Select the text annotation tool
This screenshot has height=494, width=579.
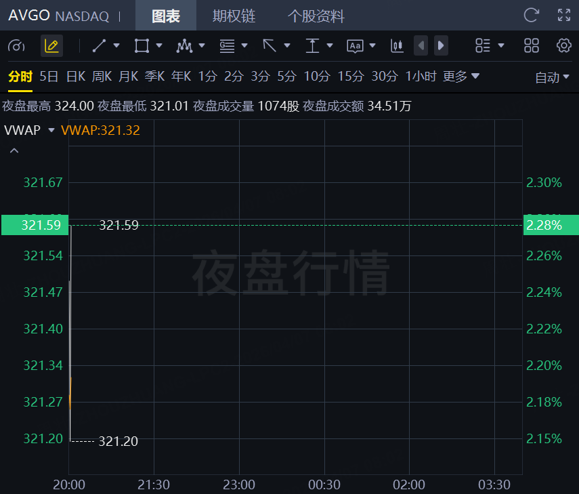click(356, 46)
